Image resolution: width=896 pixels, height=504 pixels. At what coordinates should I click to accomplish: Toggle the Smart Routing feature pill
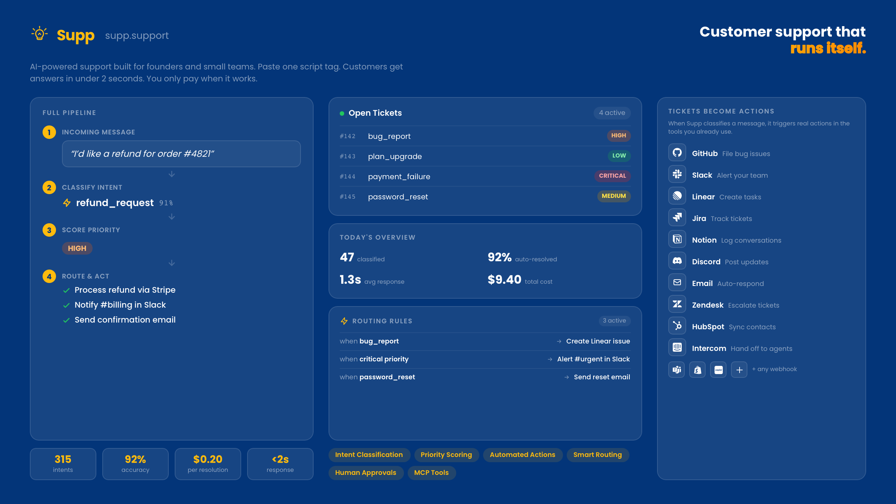pyautogui.click(x=597, y=455)
